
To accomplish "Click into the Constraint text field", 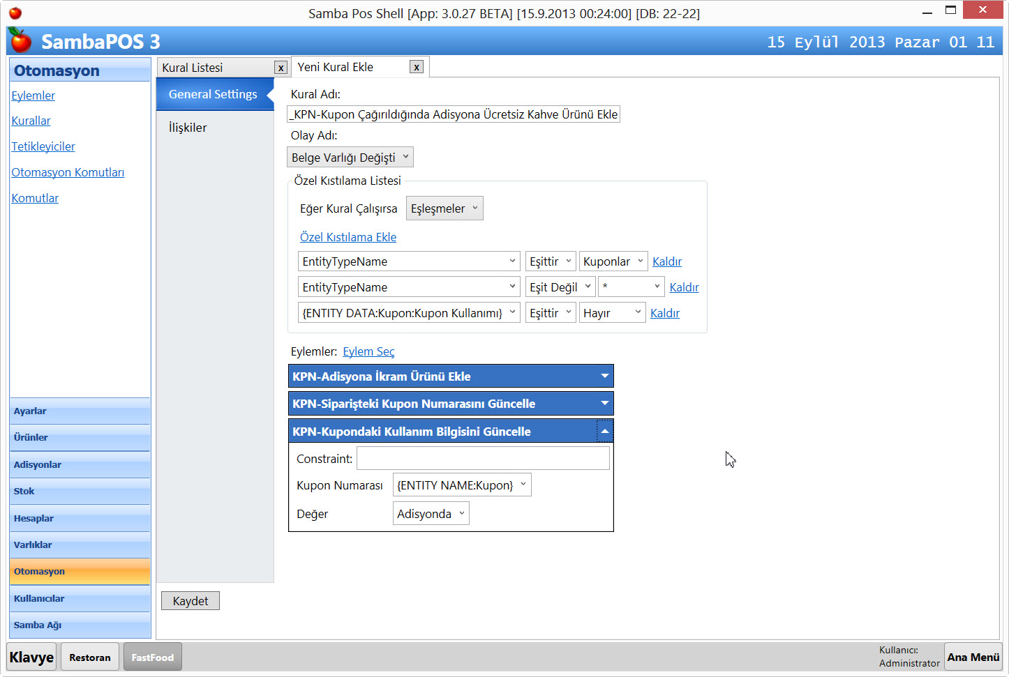I will point(483,459).
